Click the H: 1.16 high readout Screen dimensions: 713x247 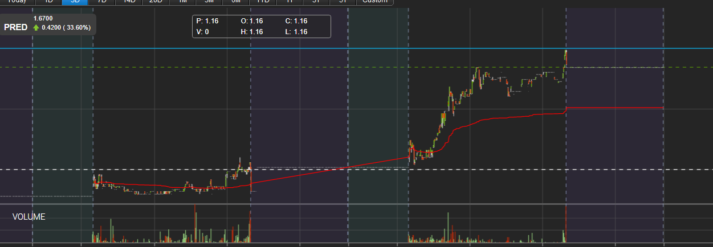click(x=252, y=32)
